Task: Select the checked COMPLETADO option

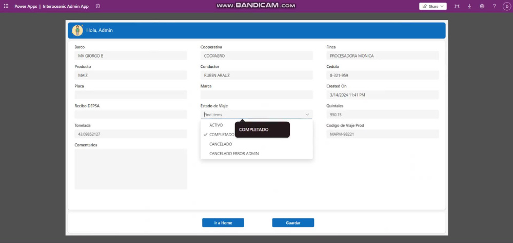Action: (x=257, y=135)
